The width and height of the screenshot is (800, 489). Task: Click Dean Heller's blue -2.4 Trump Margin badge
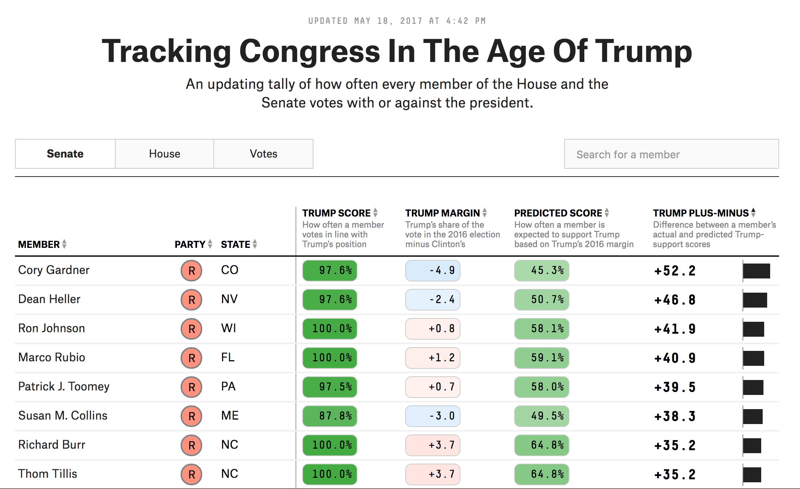pyautogui.click(x=432, y=300)
